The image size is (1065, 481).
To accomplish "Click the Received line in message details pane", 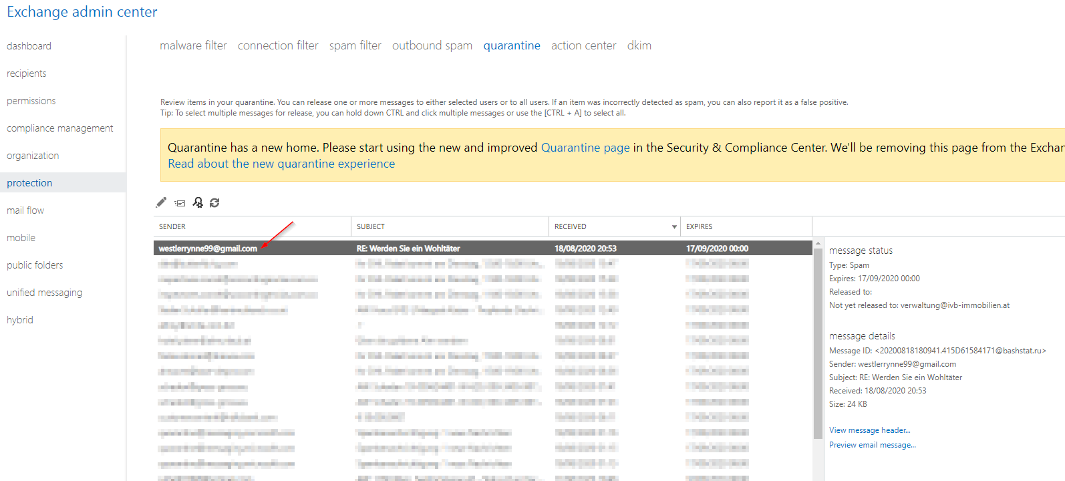I will tap(878, 391).
